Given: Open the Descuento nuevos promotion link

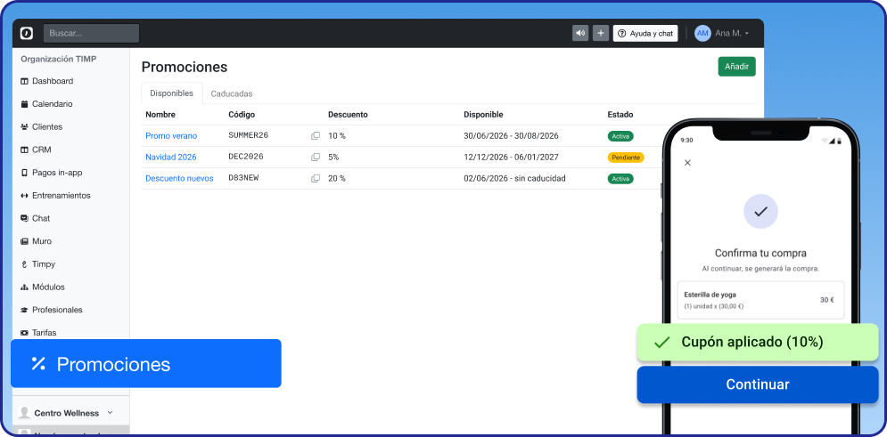Looking at the screenshot, I should point(179,178).
